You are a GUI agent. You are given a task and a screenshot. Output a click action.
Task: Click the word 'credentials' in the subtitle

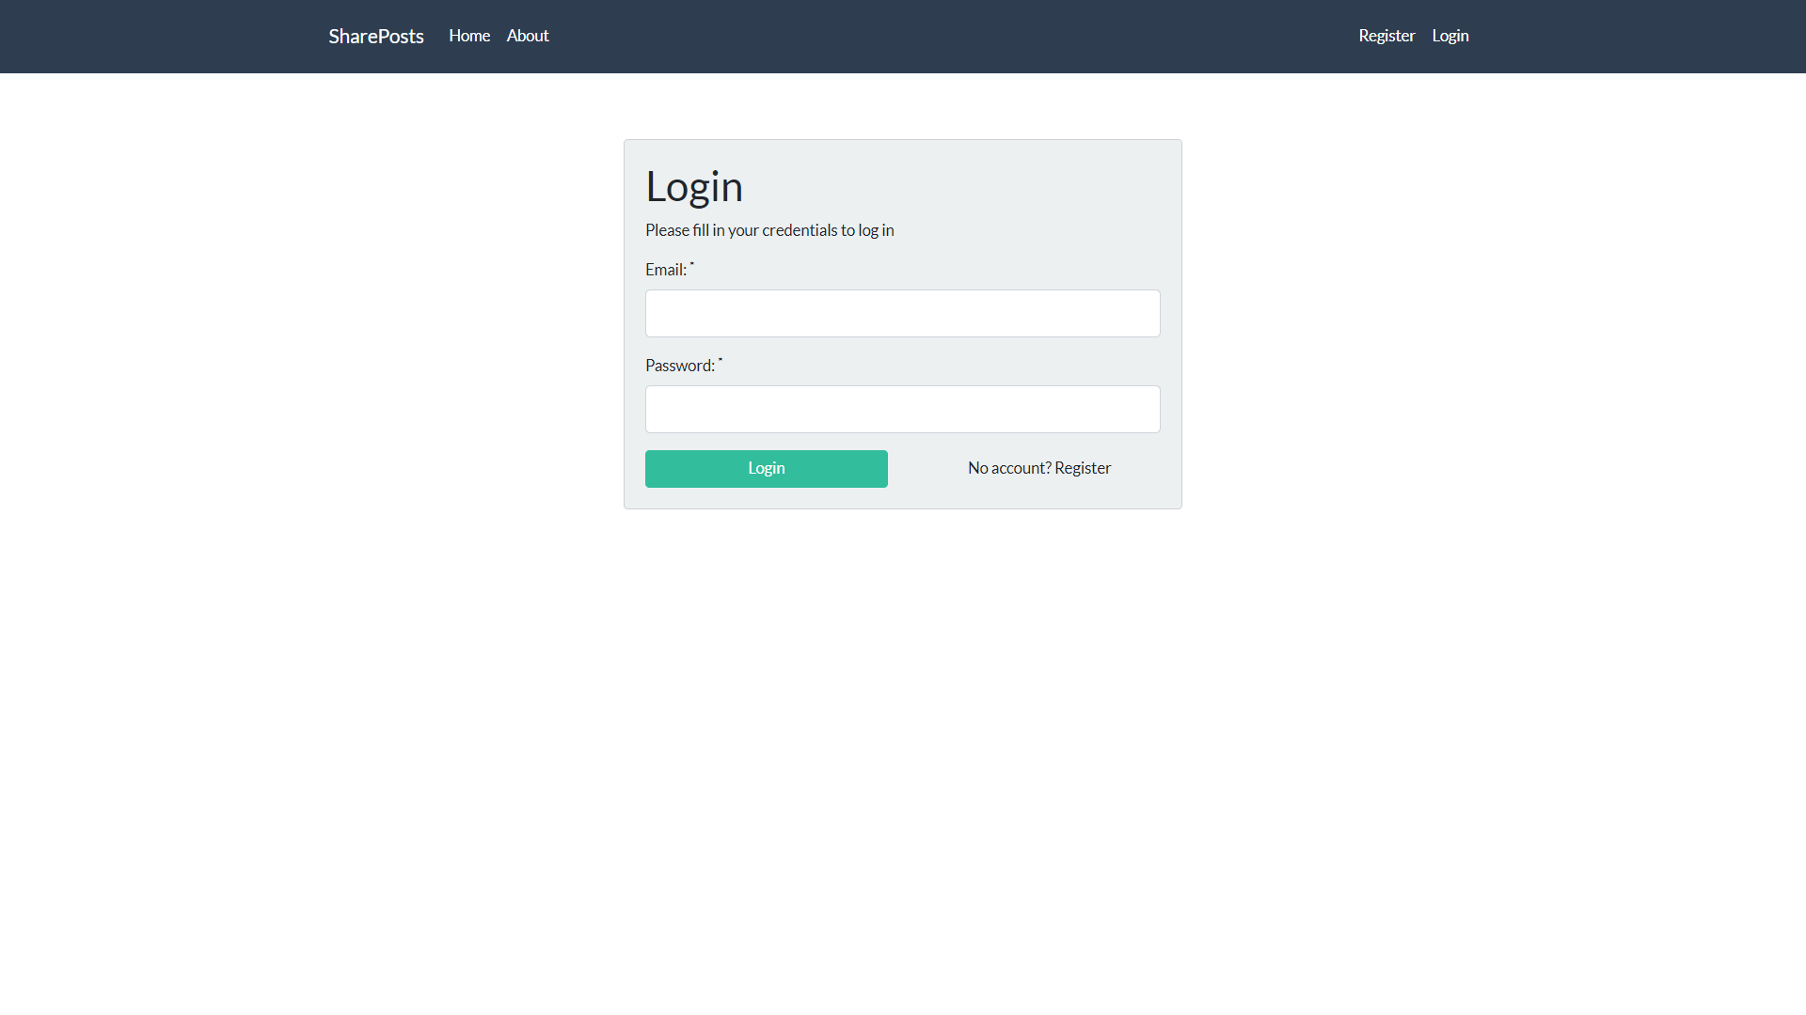click(x=799, y=230)
